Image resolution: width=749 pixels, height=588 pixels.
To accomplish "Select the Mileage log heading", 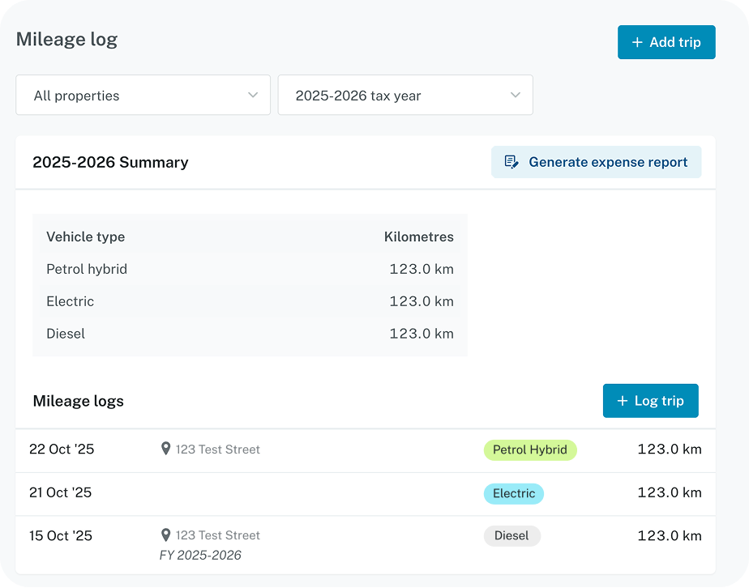I will [x=66, y=39].
